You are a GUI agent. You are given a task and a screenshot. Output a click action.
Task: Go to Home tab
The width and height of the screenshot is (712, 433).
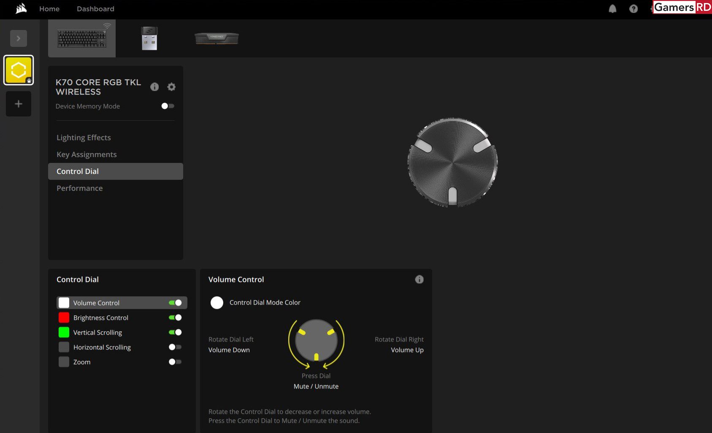[x=49, y=9]
